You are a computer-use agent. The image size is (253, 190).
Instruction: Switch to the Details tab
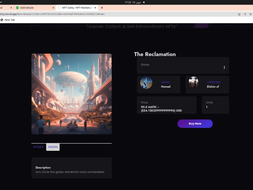(x=53, y=147)
